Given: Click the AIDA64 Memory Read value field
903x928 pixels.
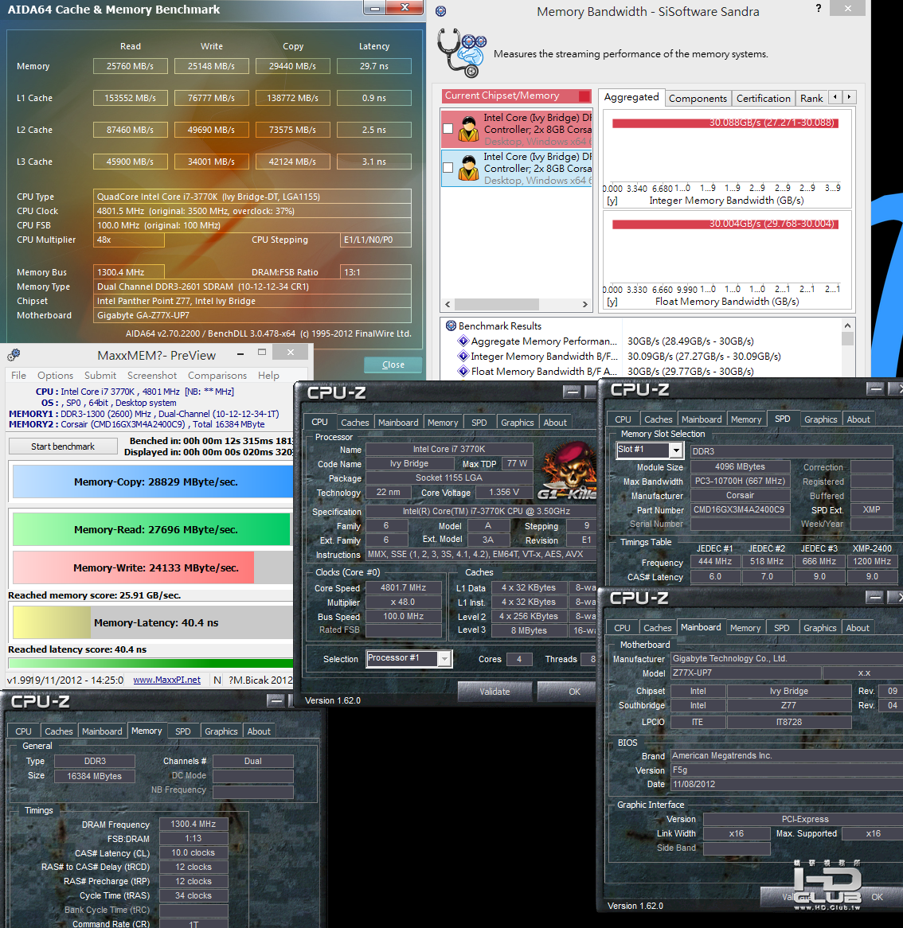Looking at the screenshot, I should pos(131,66).
